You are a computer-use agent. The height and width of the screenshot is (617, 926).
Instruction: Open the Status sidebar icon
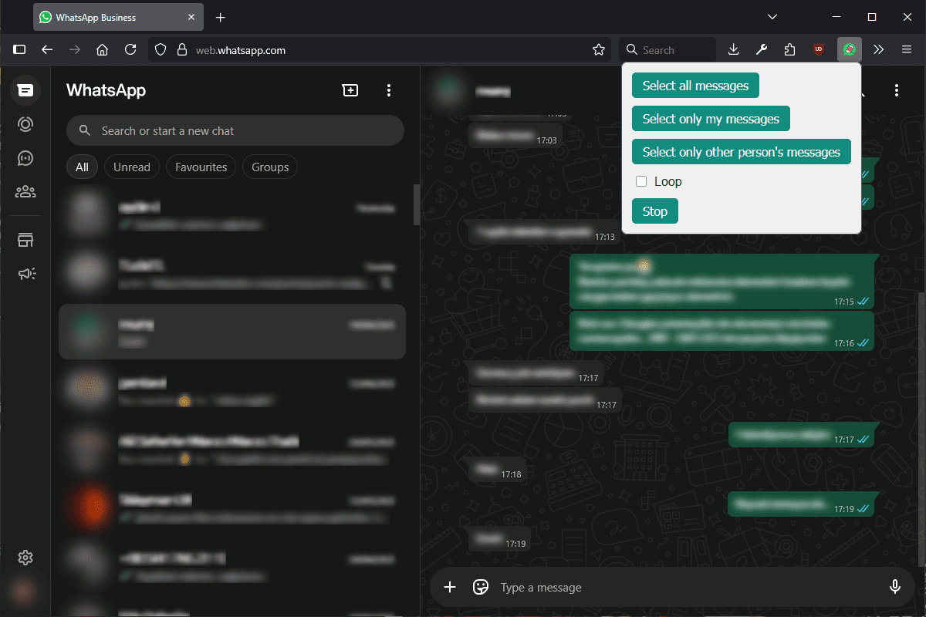25,124
